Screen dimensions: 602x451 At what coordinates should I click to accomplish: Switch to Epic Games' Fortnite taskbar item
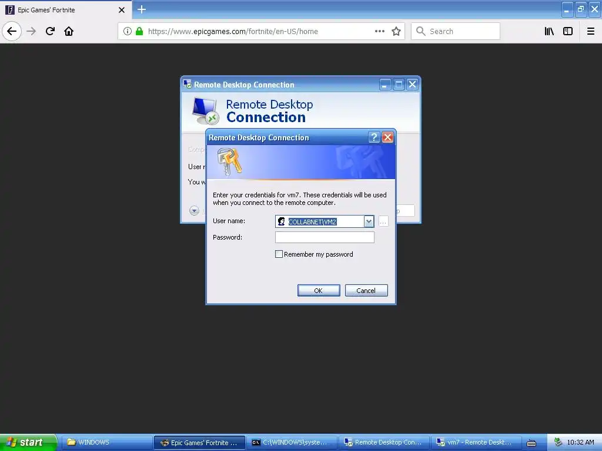pyautogui.click(x=199, y=443)
